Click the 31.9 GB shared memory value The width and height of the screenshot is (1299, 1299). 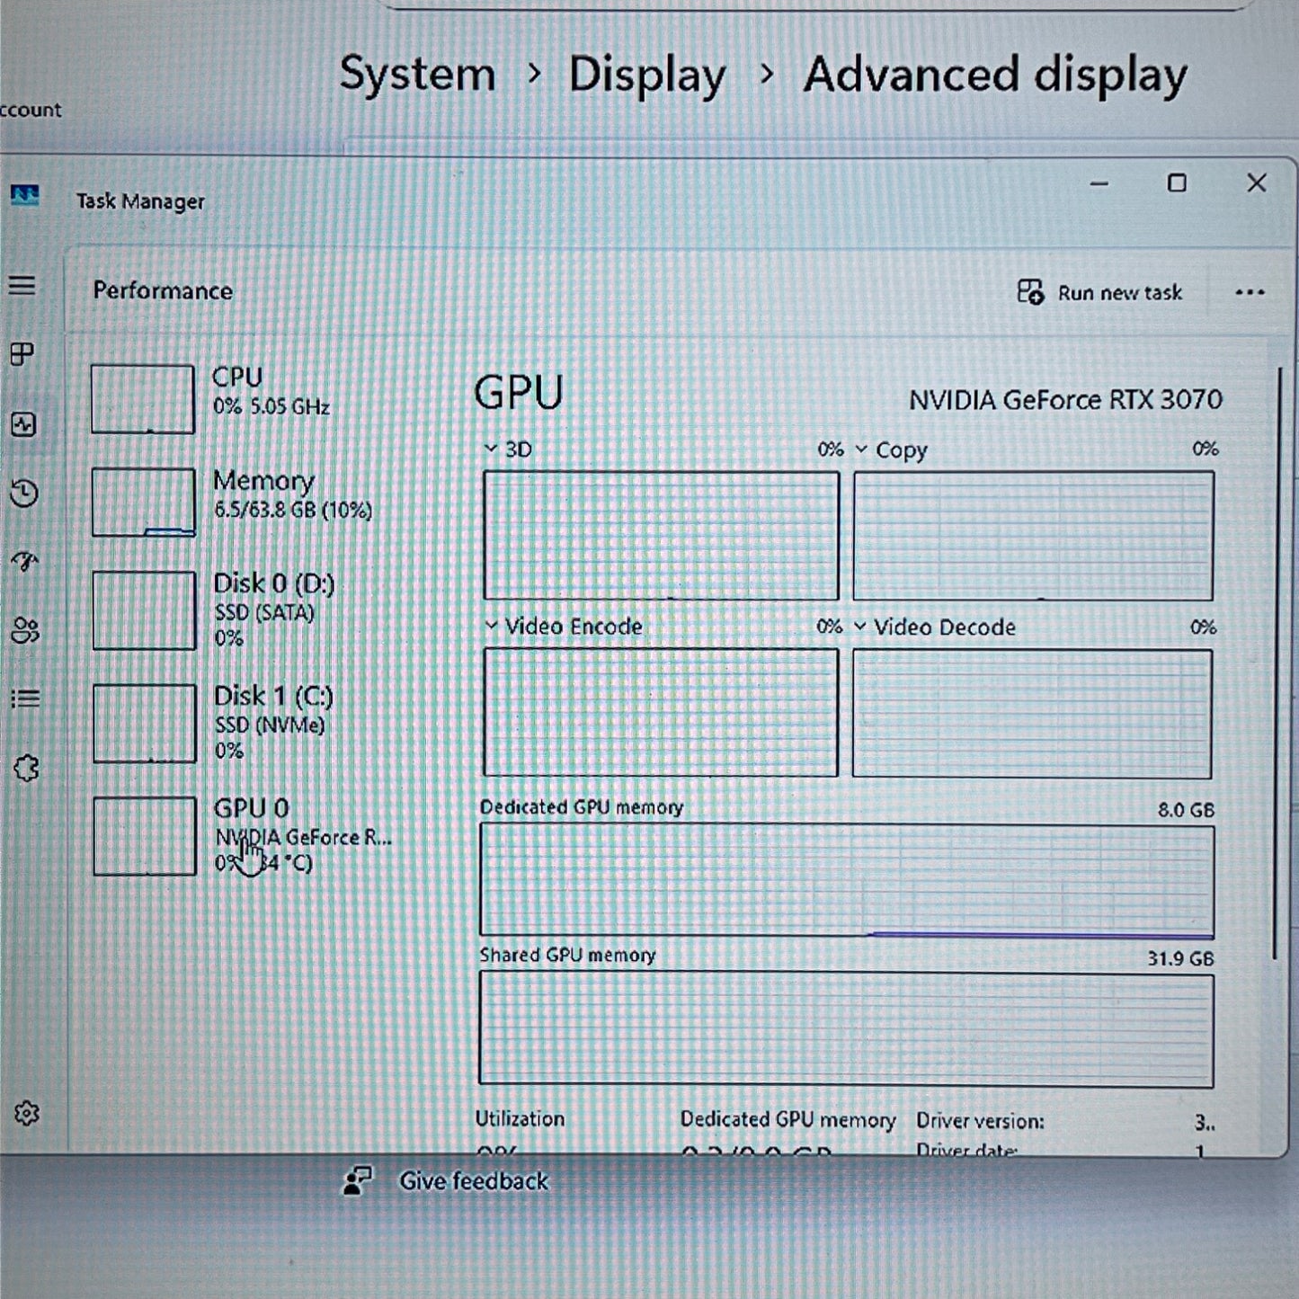pyautogui.click(x=1180, y=958)
